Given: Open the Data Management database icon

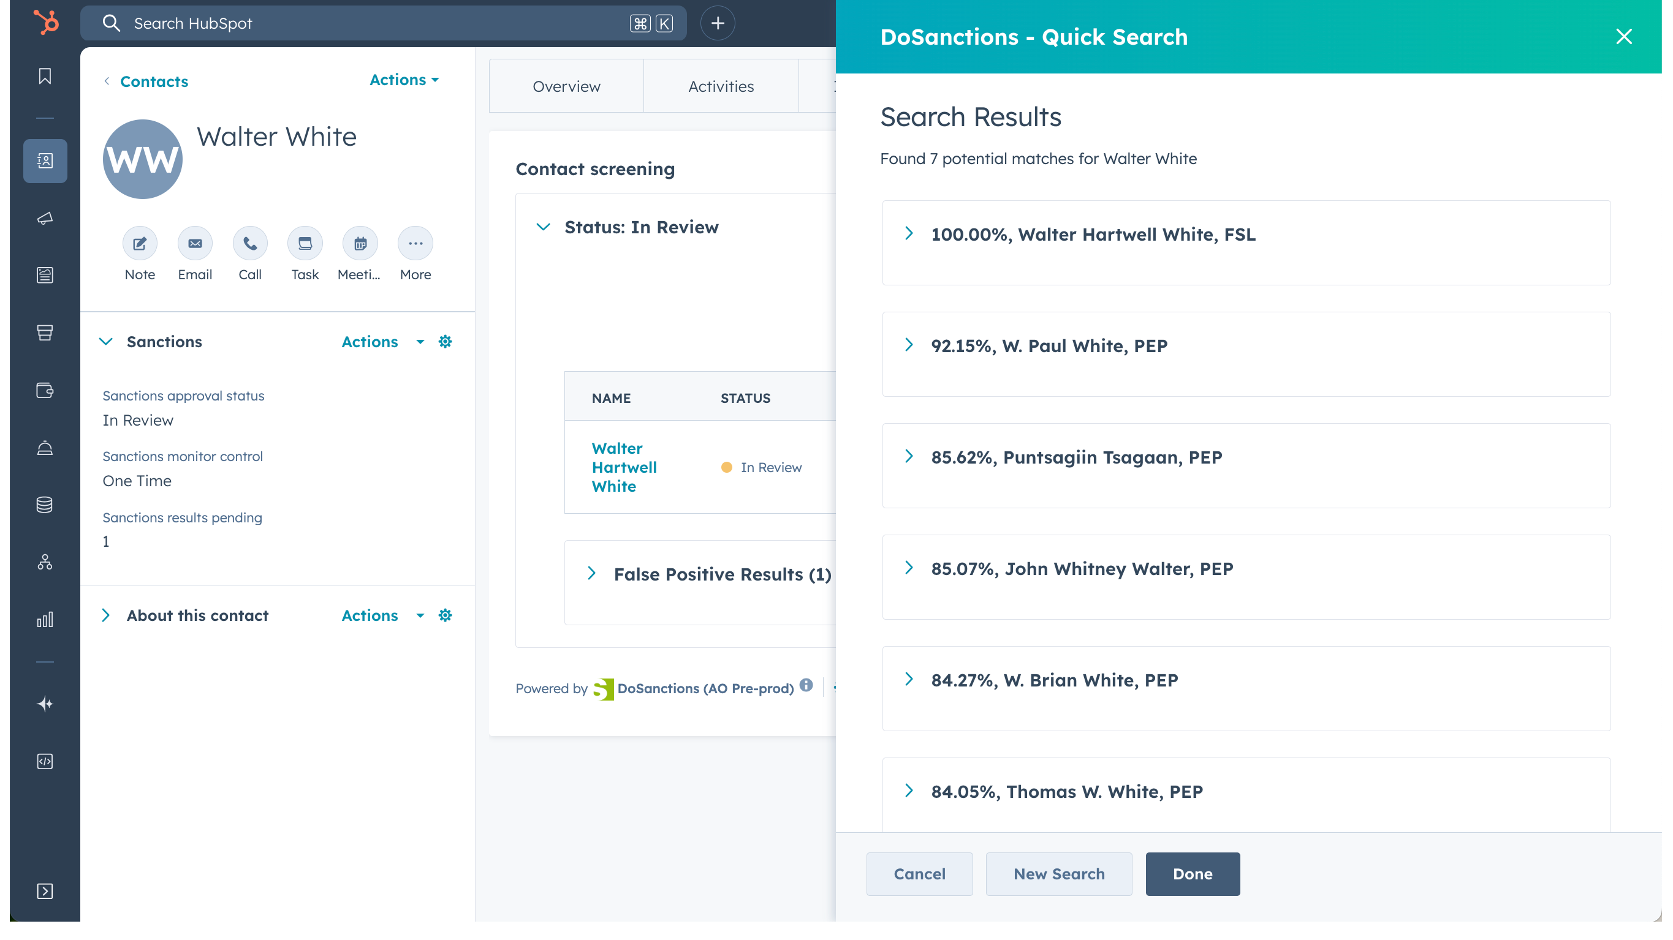Looking at the screenshot, I should point(45,505).
